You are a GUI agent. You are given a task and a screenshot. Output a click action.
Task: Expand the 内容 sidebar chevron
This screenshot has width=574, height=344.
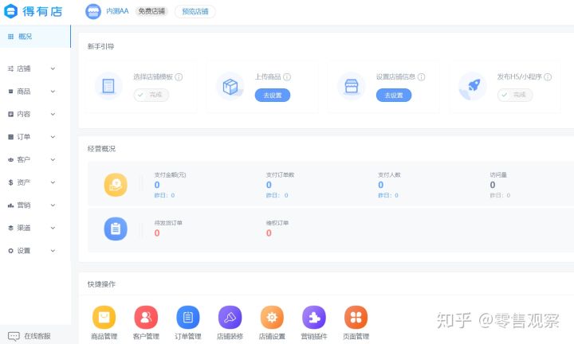[53, 114]
